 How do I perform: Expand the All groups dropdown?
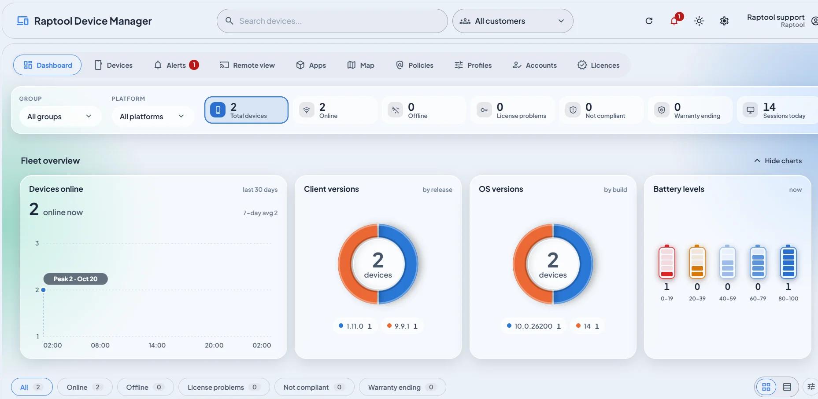(60, 117)
